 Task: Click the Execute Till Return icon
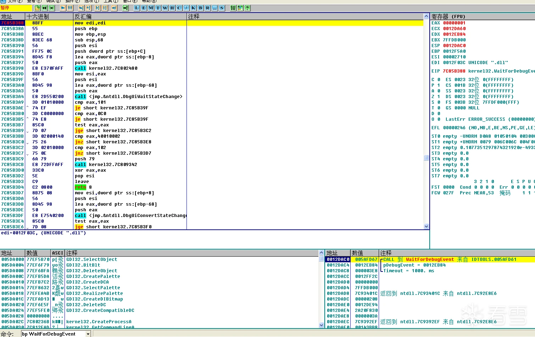(x=114, y=8)
